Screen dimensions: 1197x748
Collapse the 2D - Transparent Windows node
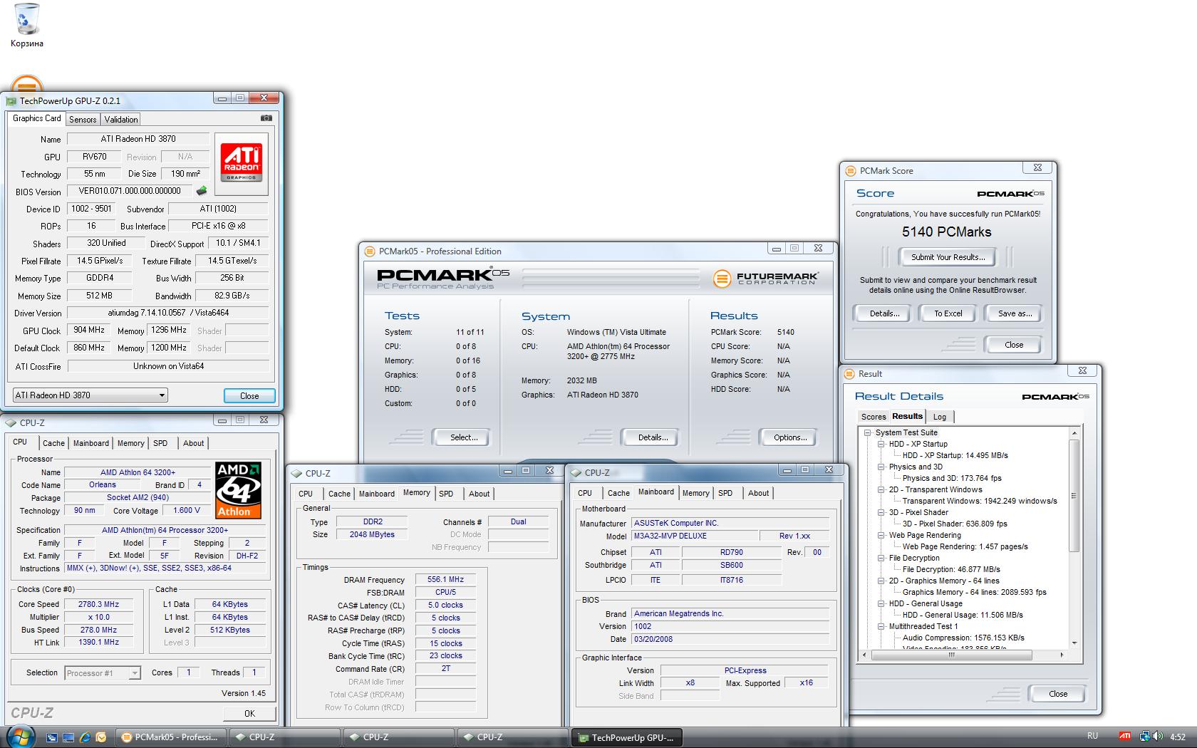[x=881, y=489]
